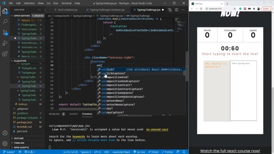Open errors and warnings status indicator
The height and width of the screenshot is (154, 274).
(30, 152)
